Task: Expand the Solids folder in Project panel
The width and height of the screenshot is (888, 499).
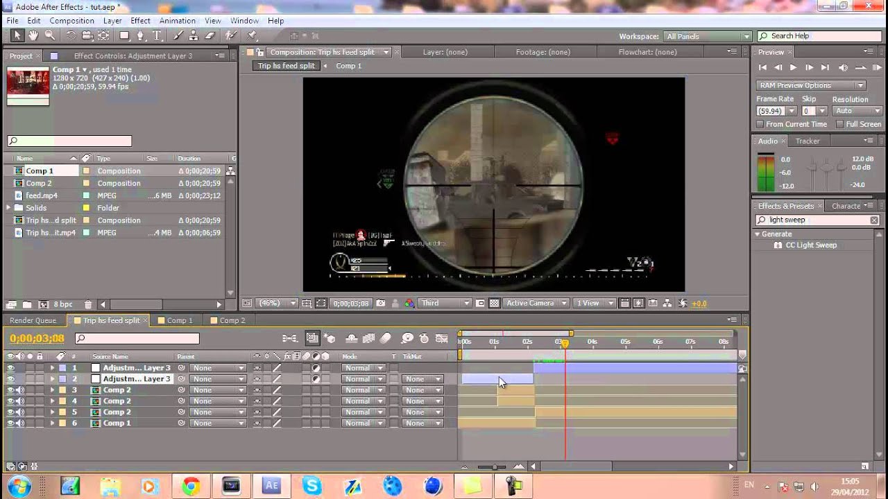Action: [x=9, y=208]
